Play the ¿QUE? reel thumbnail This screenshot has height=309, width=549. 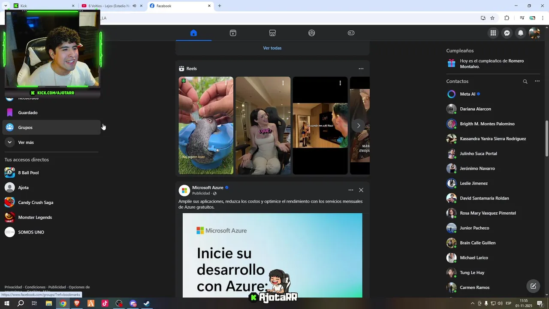coord(263,125)
